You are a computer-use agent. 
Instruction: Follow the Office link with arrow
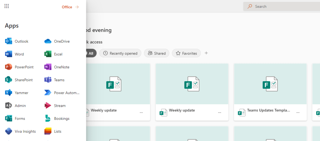click(70, 7)
